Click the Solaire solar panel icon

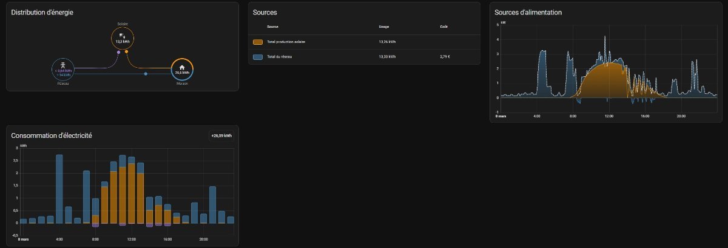tap(122, 36)
